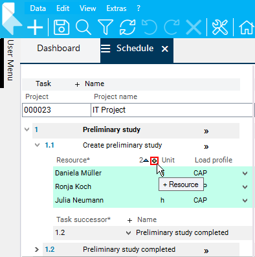The height and width of the screenshot is (257, 255).
Task: Click CAP load profile for Daniela Müller
Action: (200, 173)
